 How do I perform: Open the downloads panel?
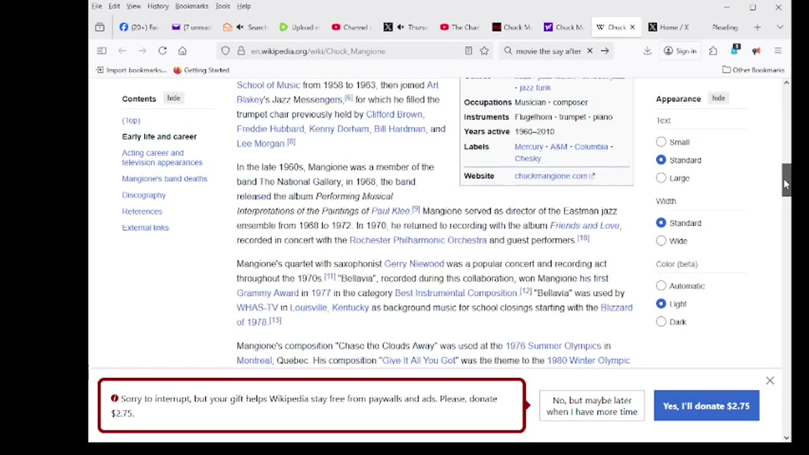[647, 51]
